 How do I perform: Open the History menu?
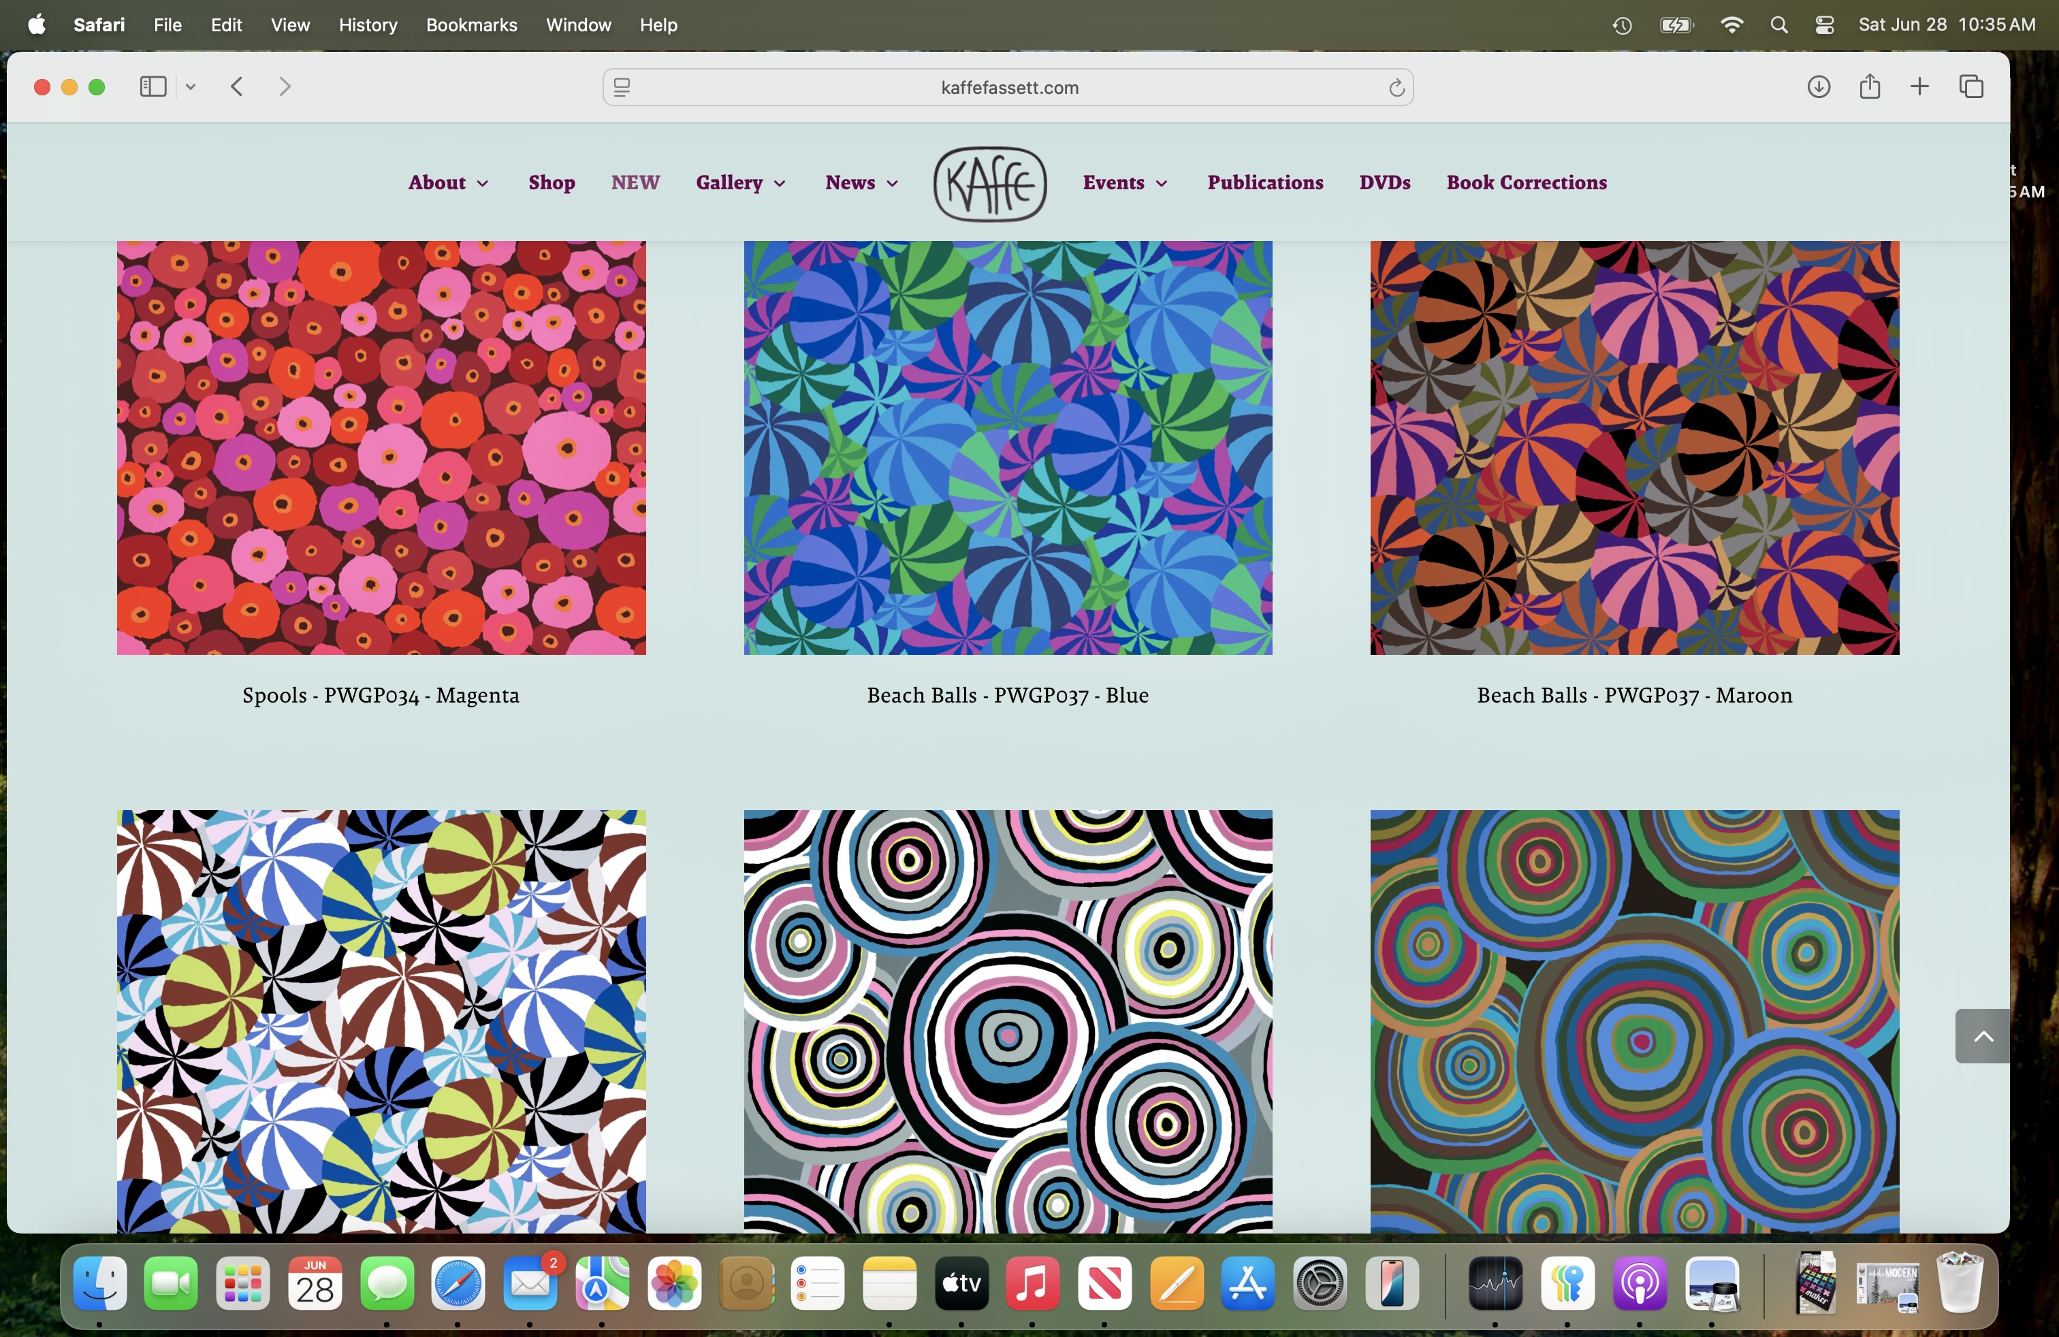(x=368, y=25)
